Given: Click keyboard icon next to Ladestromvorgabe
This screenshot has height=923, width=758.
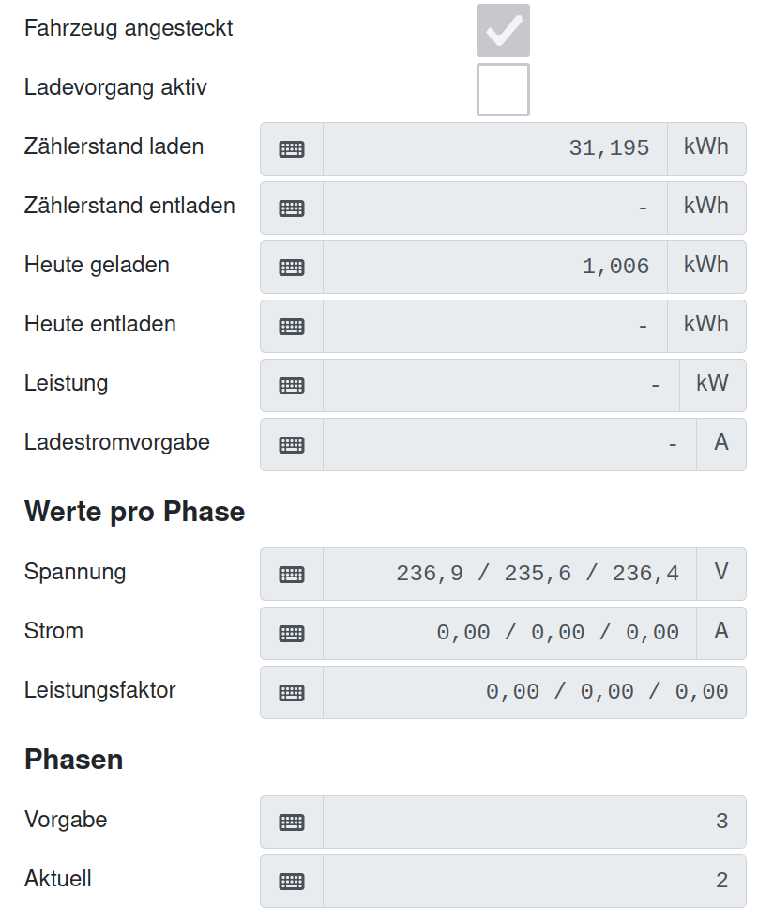Looking at the screenshot, I should point(292,444).
